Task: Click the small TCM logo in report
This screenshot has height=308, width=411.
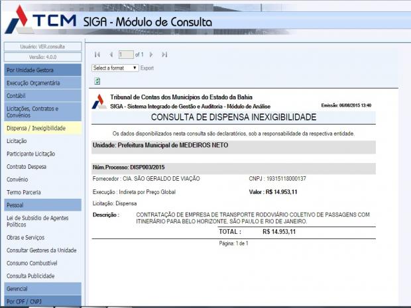Action: [x=99, y=101]
